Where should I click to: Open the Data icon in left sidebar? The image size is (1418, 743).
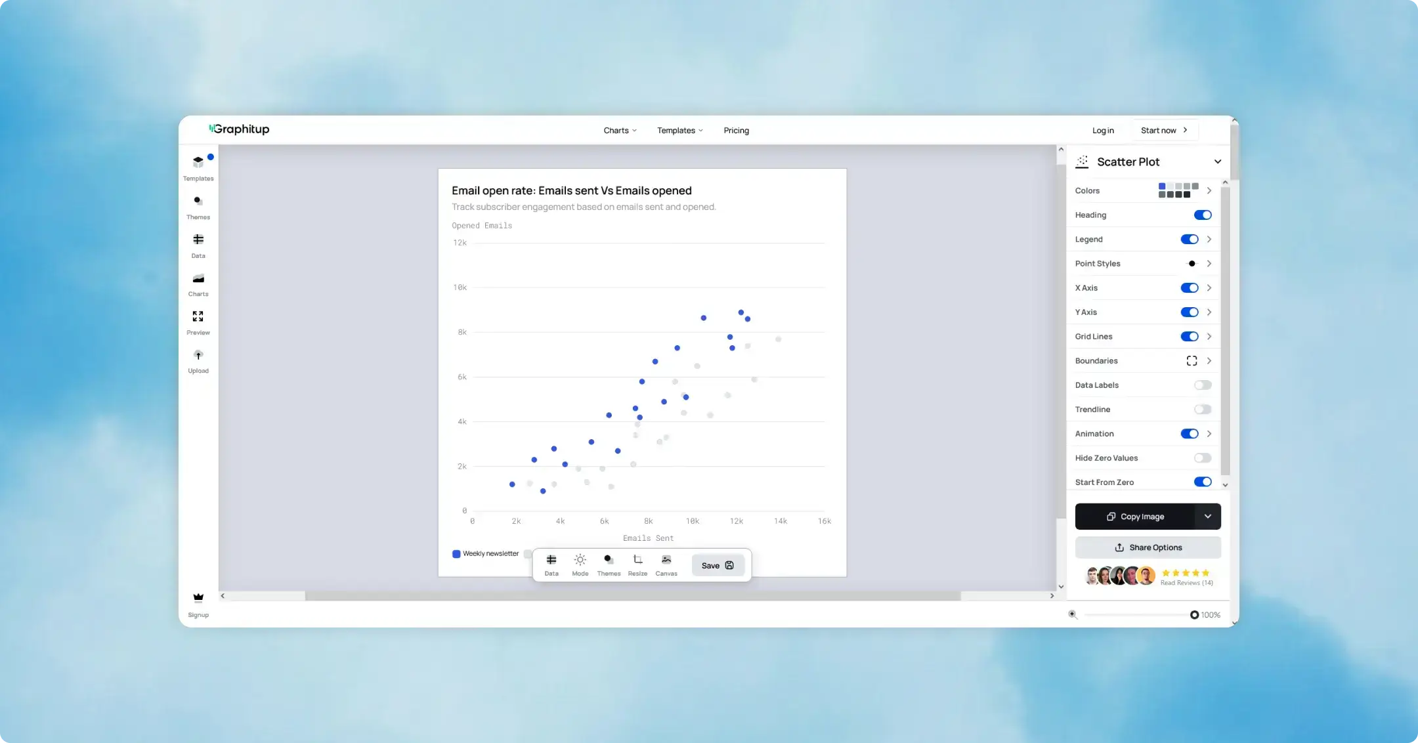(198, 245)
